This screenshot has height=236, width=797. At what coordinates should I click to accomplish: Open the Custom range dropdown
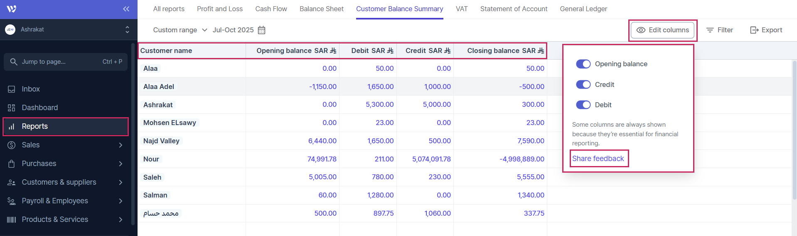180,30
